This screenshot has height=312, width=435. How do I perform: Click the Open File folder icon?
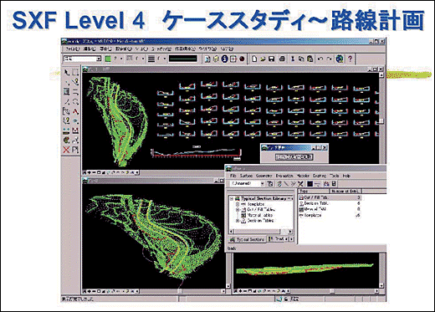(263, 59)
